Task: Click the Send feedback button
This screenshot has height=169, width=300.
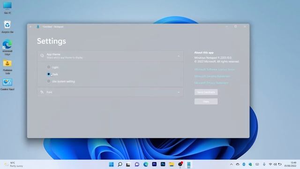Action: 206,92
